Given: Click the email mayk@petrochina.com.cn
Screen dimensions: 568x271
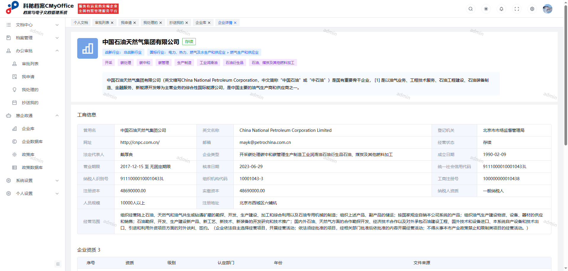Looking at the screenshot, I should (265, 142).
